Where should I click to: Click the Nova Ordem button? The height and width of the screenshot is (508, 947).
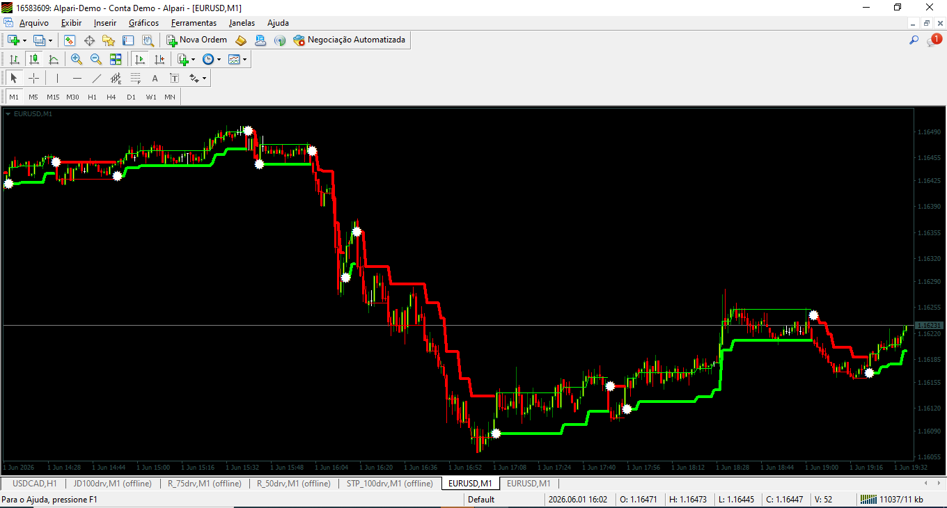point(197,40)
